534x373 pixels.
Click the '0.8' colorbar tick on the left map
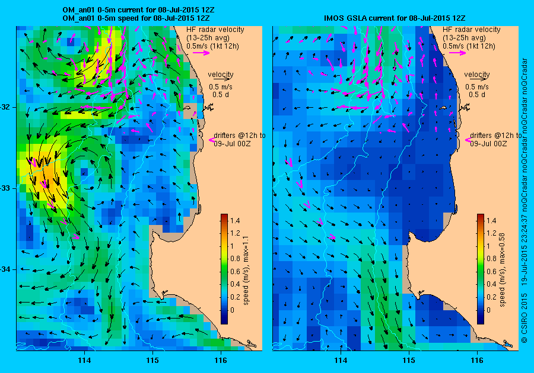[235, 259]
